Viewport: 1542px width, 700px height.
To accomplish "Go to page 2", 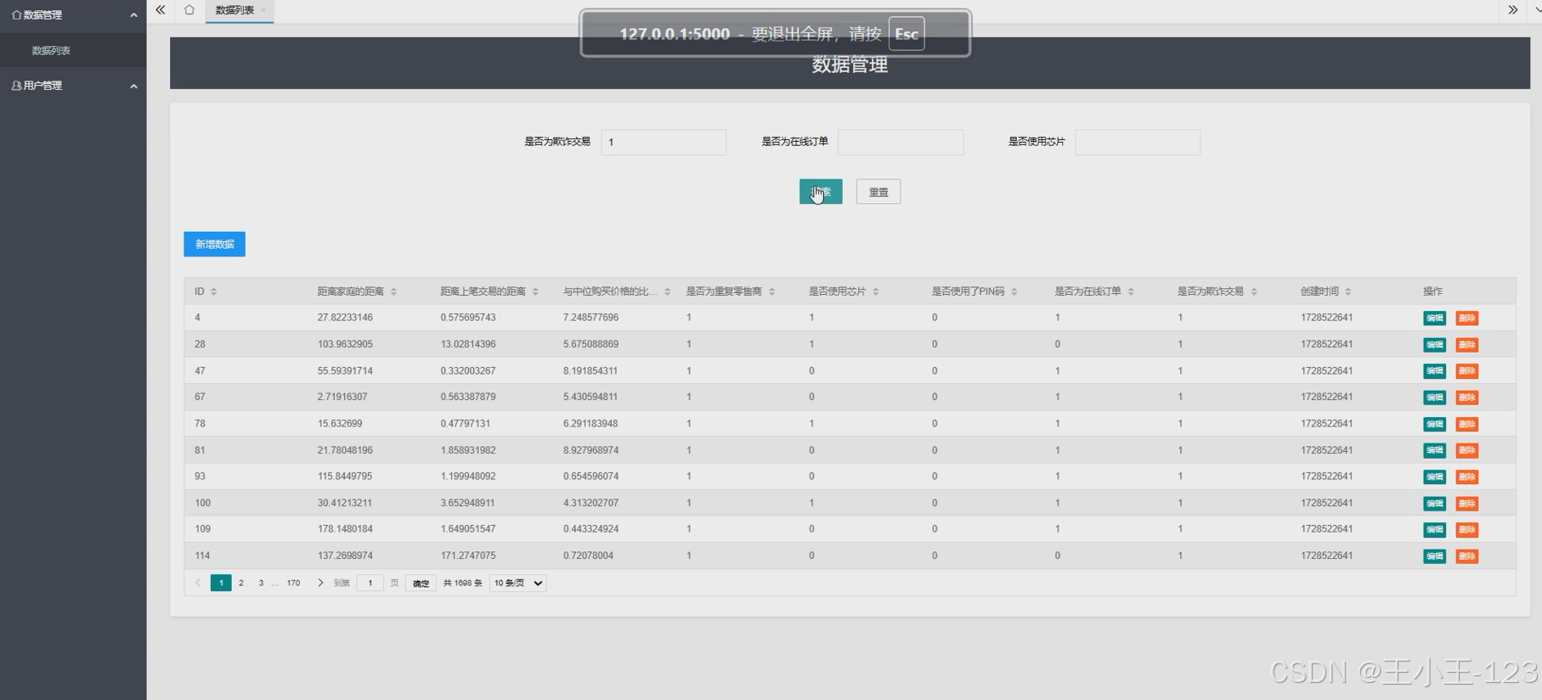I will (x=241, y=583).
